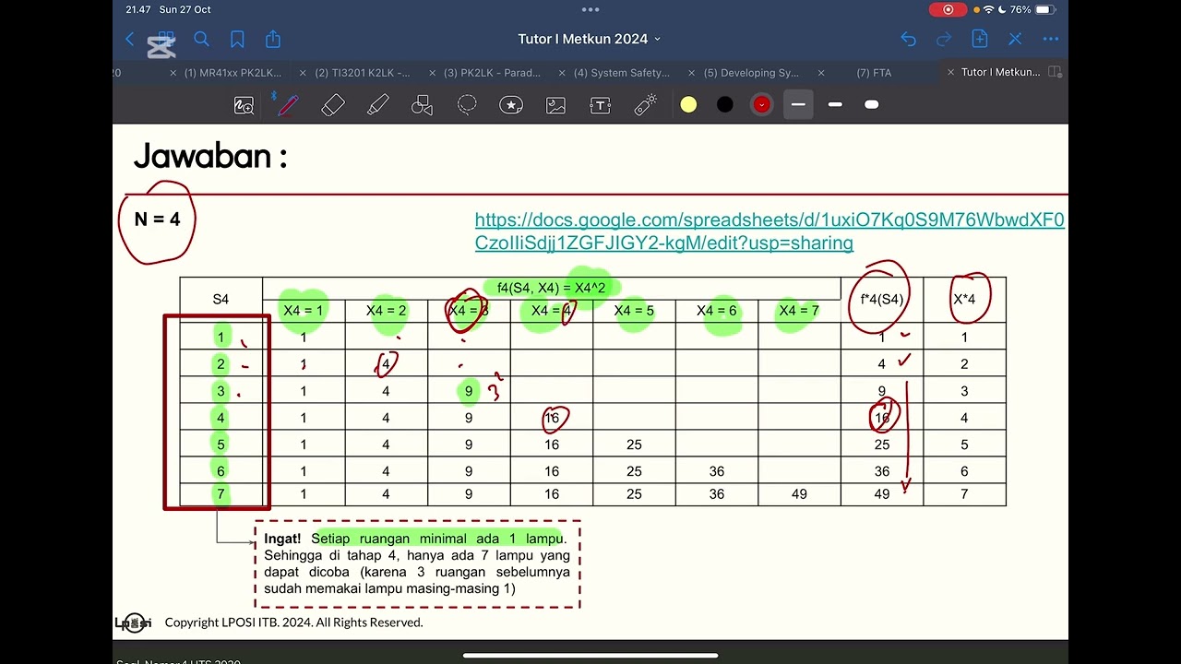Screen dimensions: 1181x664
Task: Open the stickers and elements tool
Action: point(511,105)
